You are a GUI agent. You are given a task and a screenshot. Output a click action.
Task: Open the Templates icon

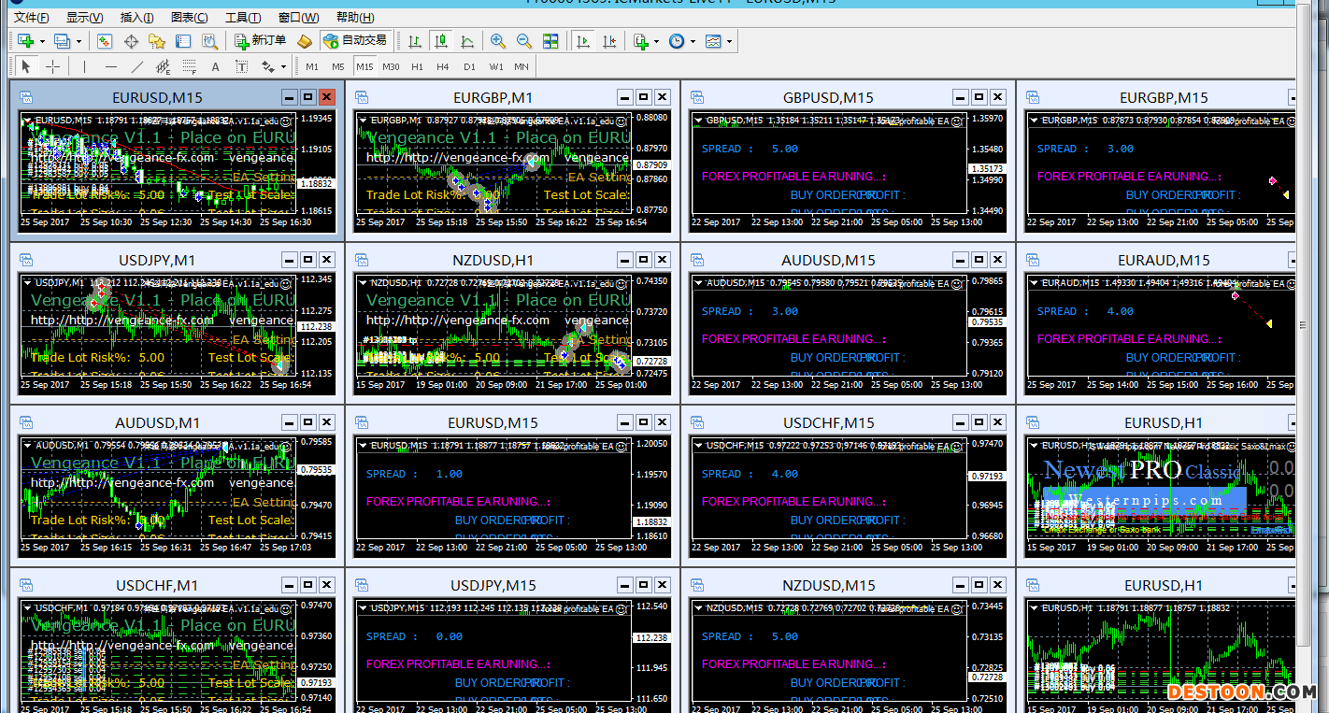point(714,41)
